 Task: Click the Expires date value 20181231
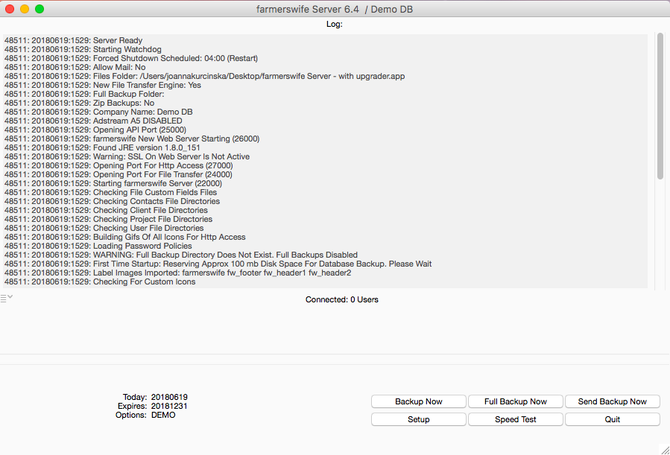(169, 407)
